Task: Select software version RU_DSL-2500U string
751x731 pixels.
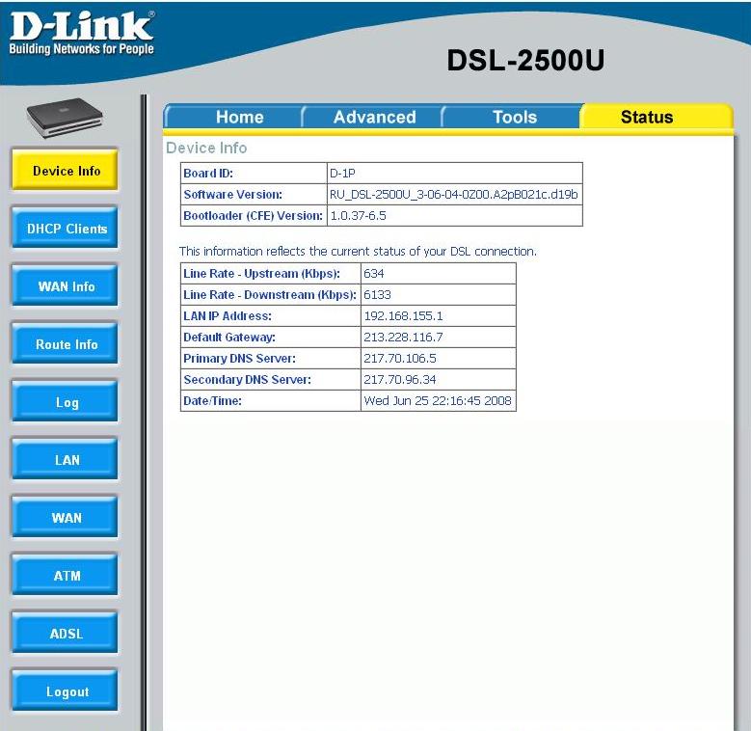Action: (x=453, y=194)
